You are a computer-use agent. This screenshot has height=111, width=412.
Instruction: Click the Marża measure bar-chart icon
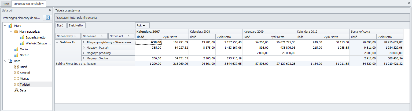coord(16,49)
